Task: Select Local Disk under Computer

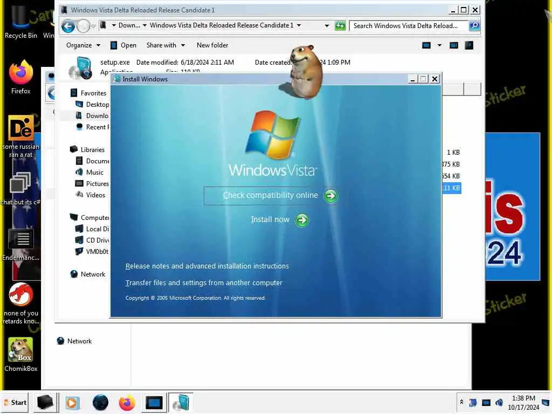Action: pos(92,229)
